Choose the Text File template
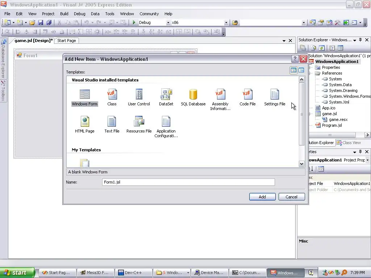 coord(112,125)
